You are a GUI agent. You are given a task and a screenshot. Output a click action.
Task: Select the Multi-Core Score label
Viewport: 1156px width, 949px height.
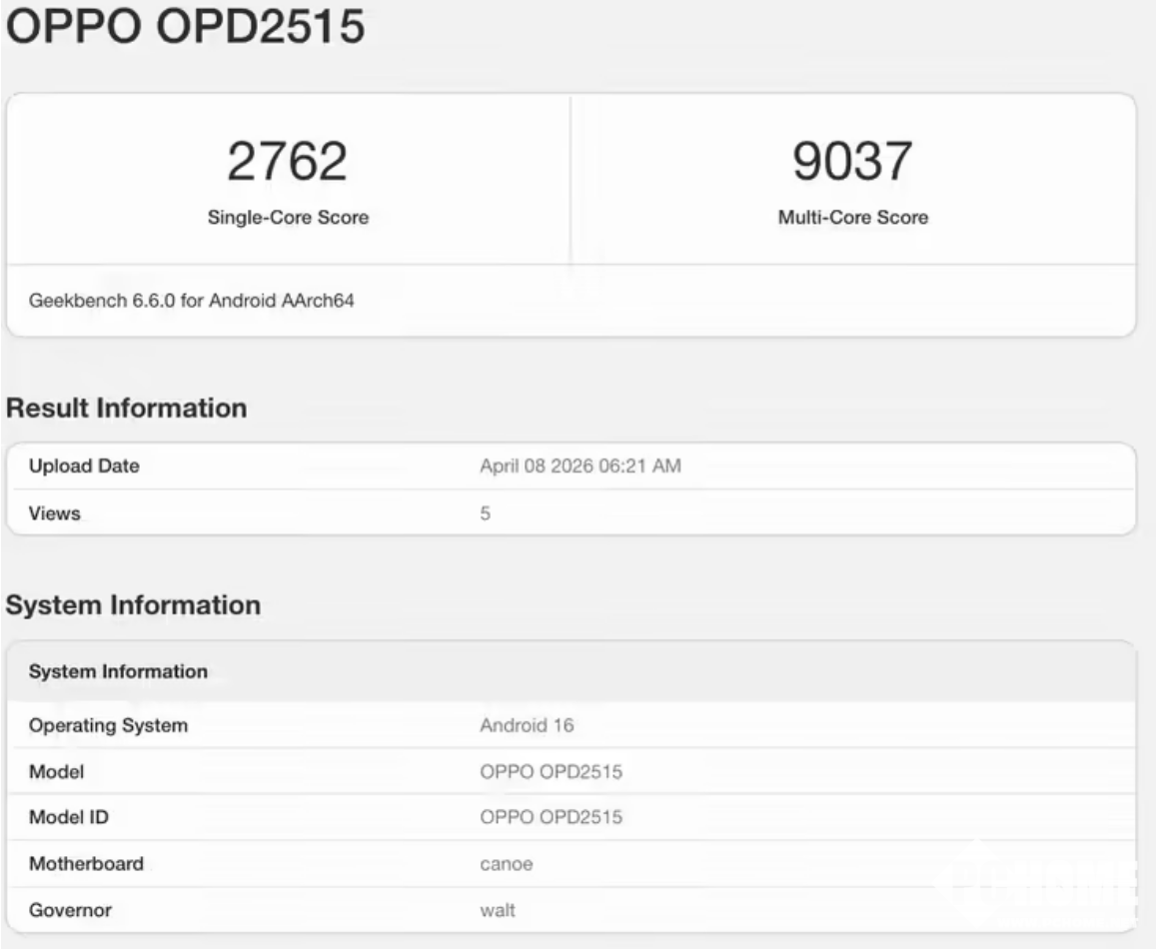point(852,218)
